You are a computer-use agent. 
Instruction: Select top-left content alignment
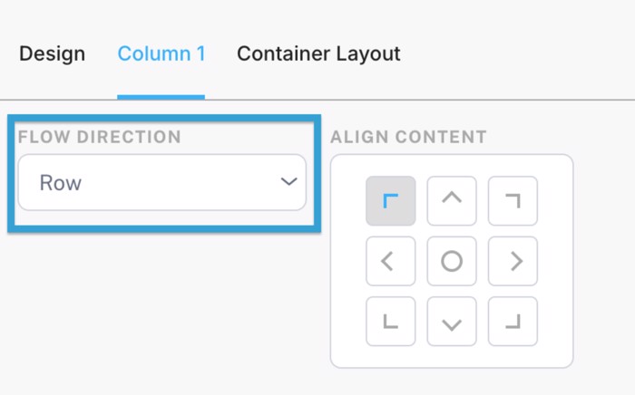coord(391,201)
